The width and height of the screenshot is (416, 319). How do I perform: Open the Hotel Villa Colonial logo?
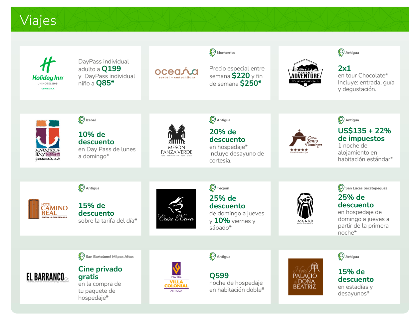[176, 277]
